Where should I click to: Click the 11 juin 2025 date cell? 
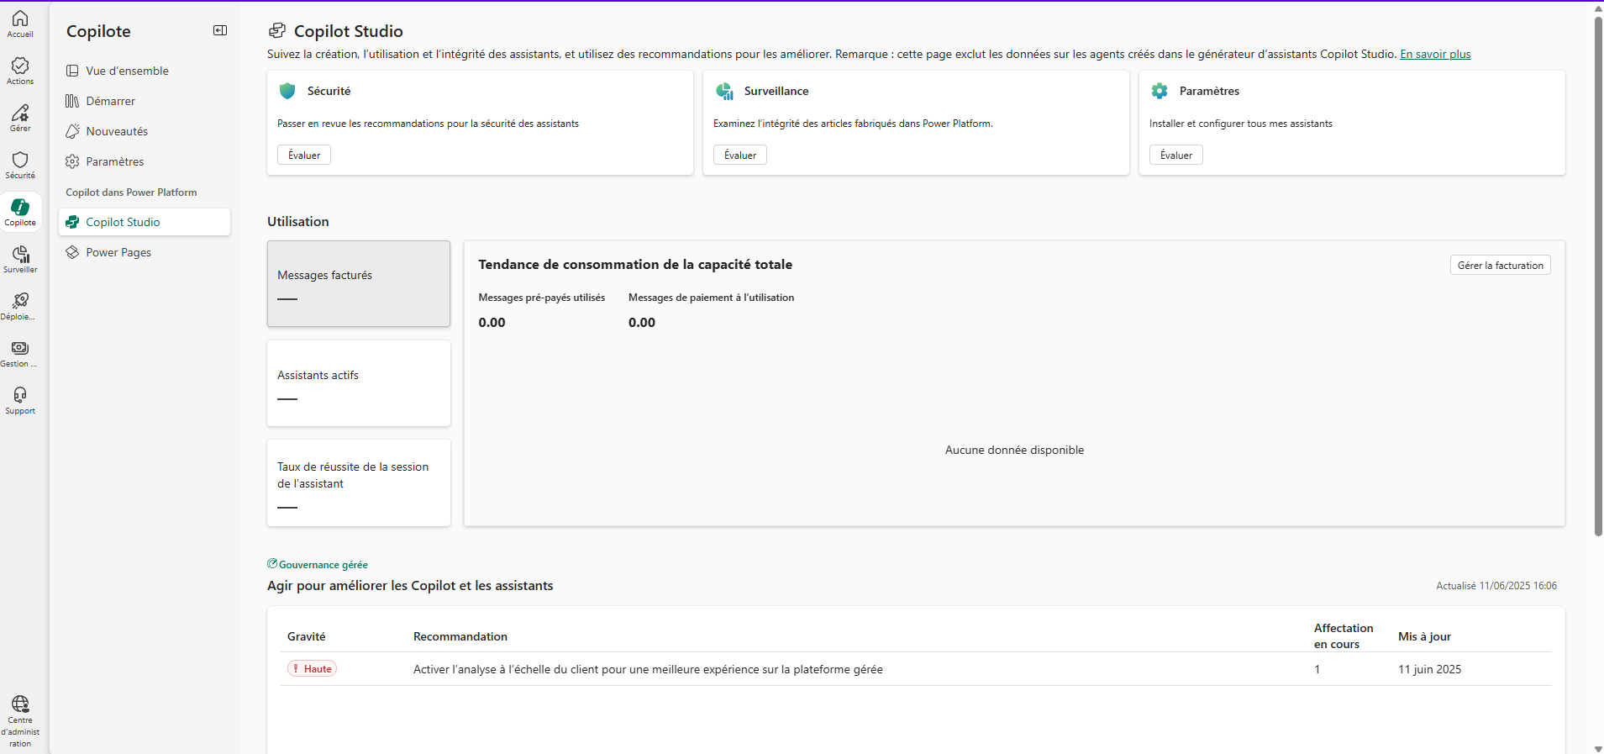[x=1429, y=669]
